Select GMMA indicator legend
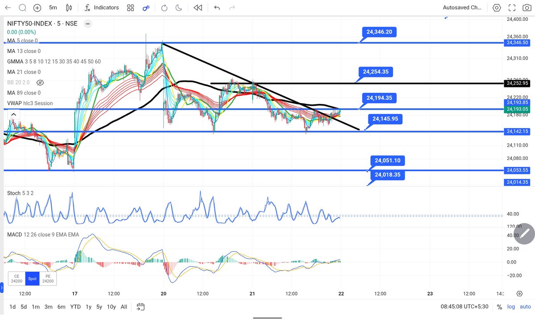The width and height of the screenshot is (535, 321). point(53,62)
